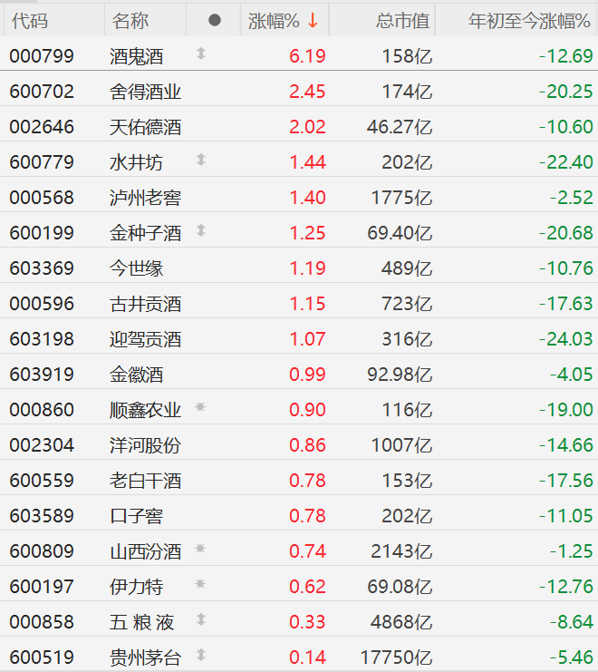This screenshot has width=598, height=672.
Task: Open the 顺鑫农业 stock name
Action: 146,410
